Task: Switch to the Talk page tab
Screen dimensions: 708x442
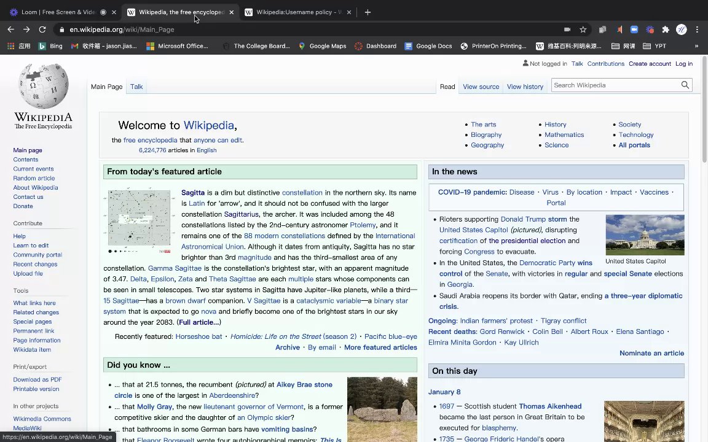Action: pyautogui.click(x=136, y=87)
